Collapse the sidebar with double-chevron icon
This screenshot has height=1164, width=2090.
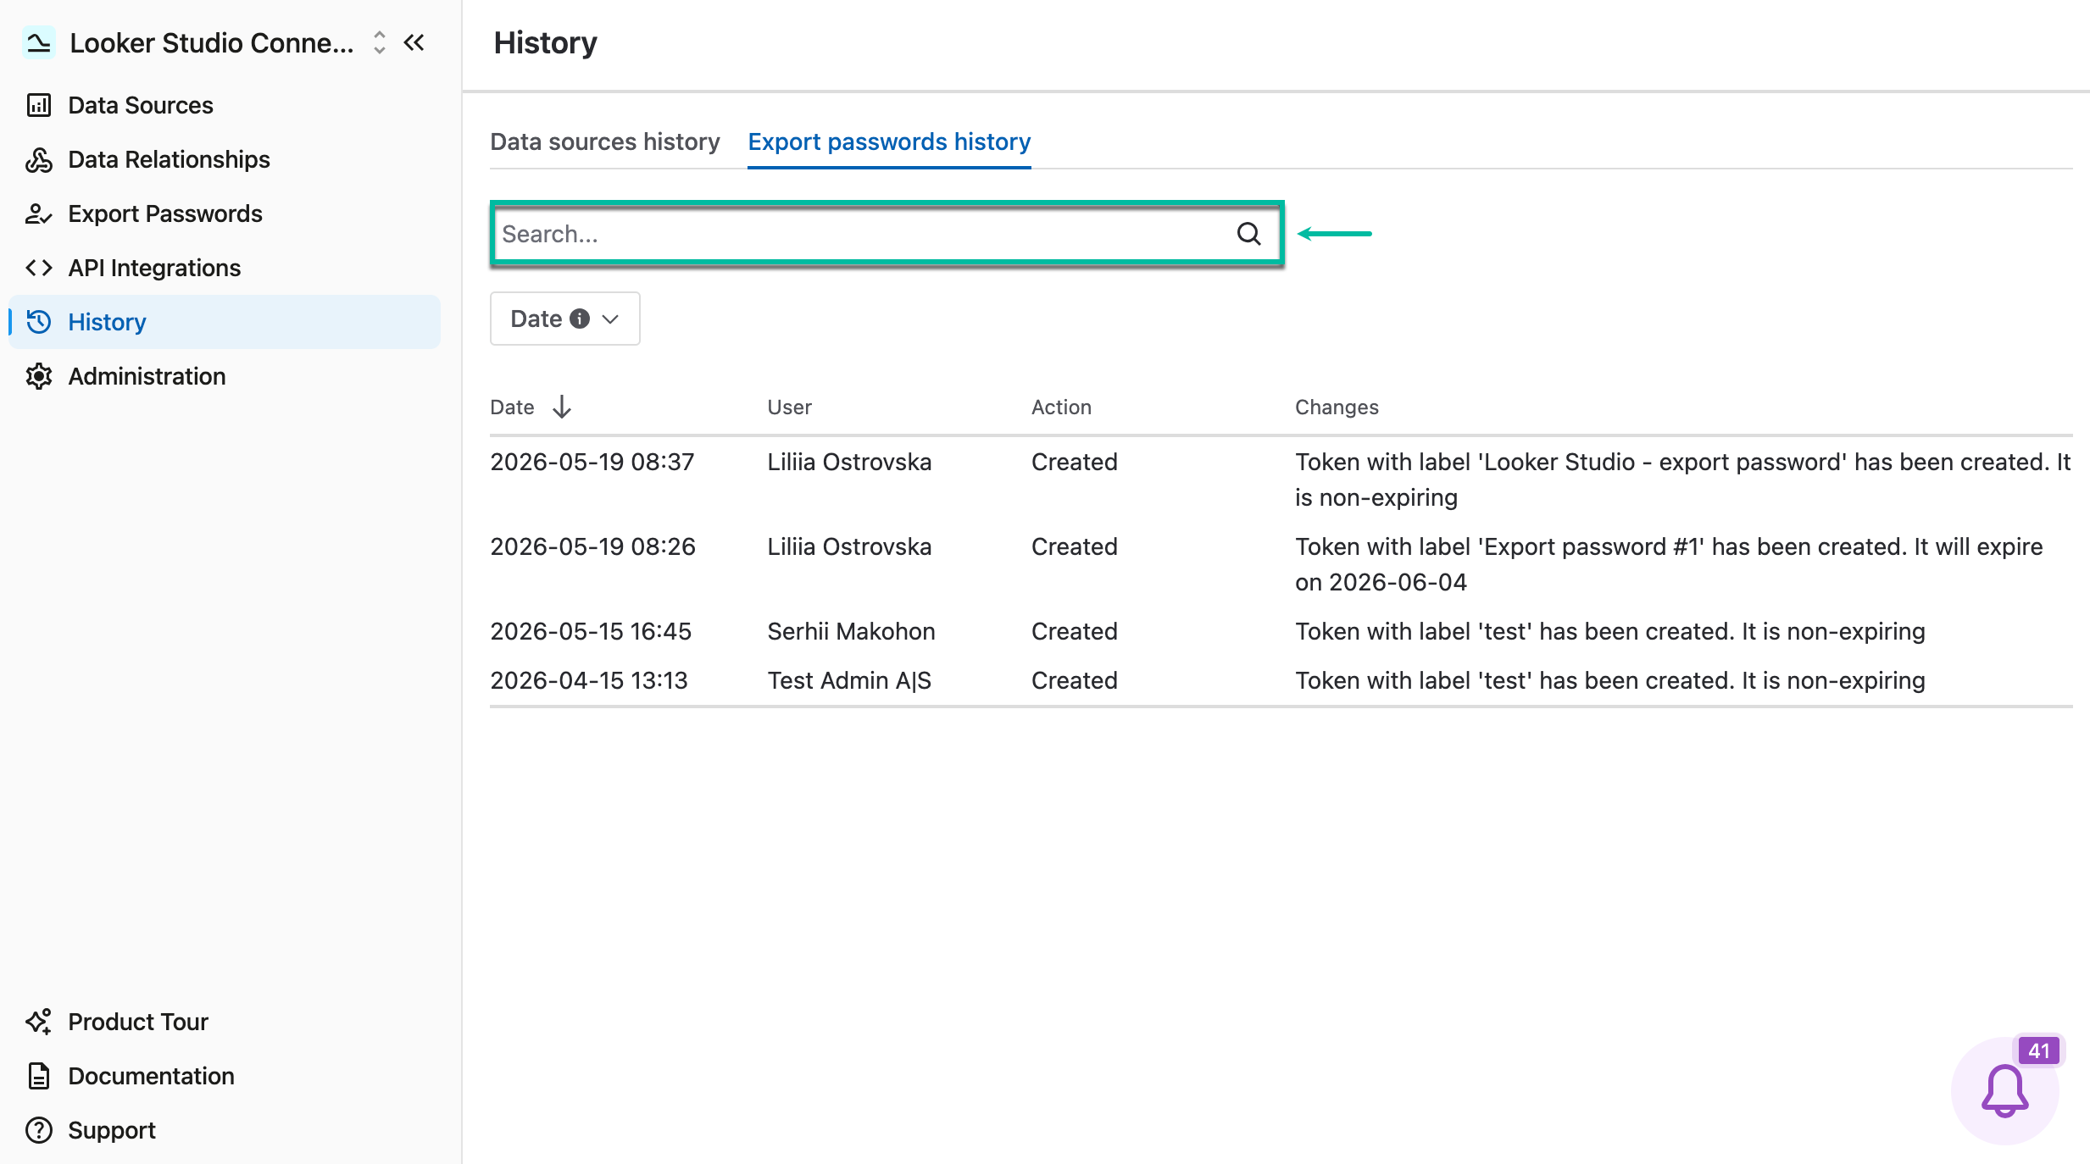(414, 42)
